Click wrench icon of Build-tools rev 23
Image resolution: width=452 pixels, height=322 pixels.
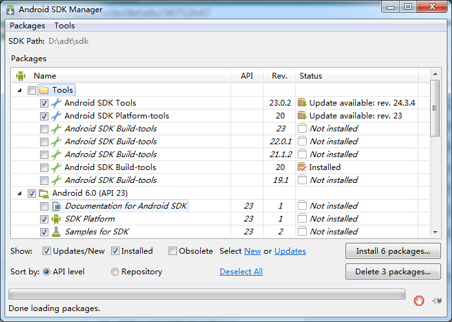pos(56,129)
